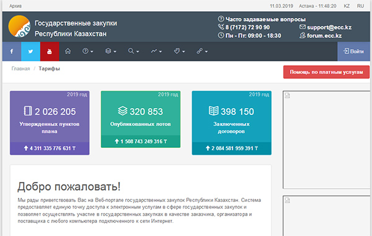
Task: Open the Архив link
Action: point(15,6)
